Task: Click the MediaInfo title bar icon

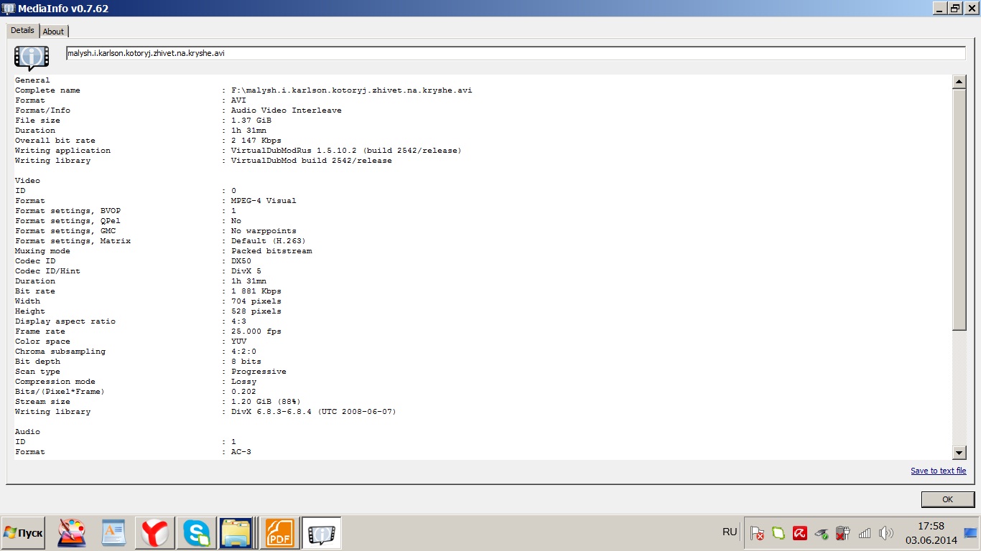Action: 9,8
